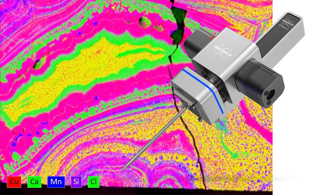Click the round aperture on the black cylinder end
312x195 pixels.
click(270, 94)
